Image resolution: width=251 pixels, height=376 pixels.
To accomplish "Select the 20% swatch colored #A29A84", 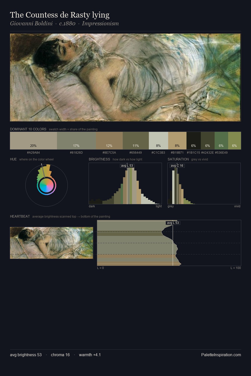I will 33,140.
